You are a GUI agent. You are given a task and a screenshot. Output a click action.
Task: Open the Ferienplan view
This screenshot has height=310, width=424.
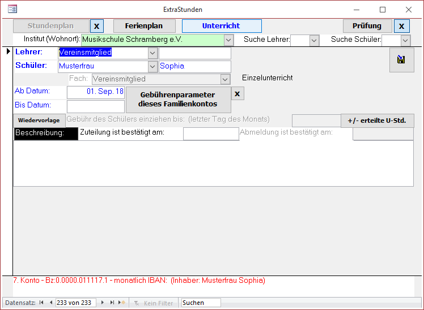(145, 26)
